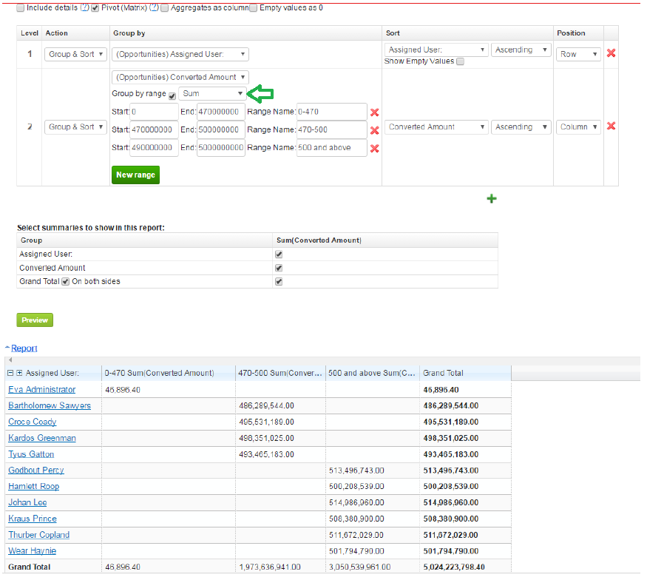647x580 pixels.
Task: Collapse all rows with the minus icon
Action: tap(10, 373)
